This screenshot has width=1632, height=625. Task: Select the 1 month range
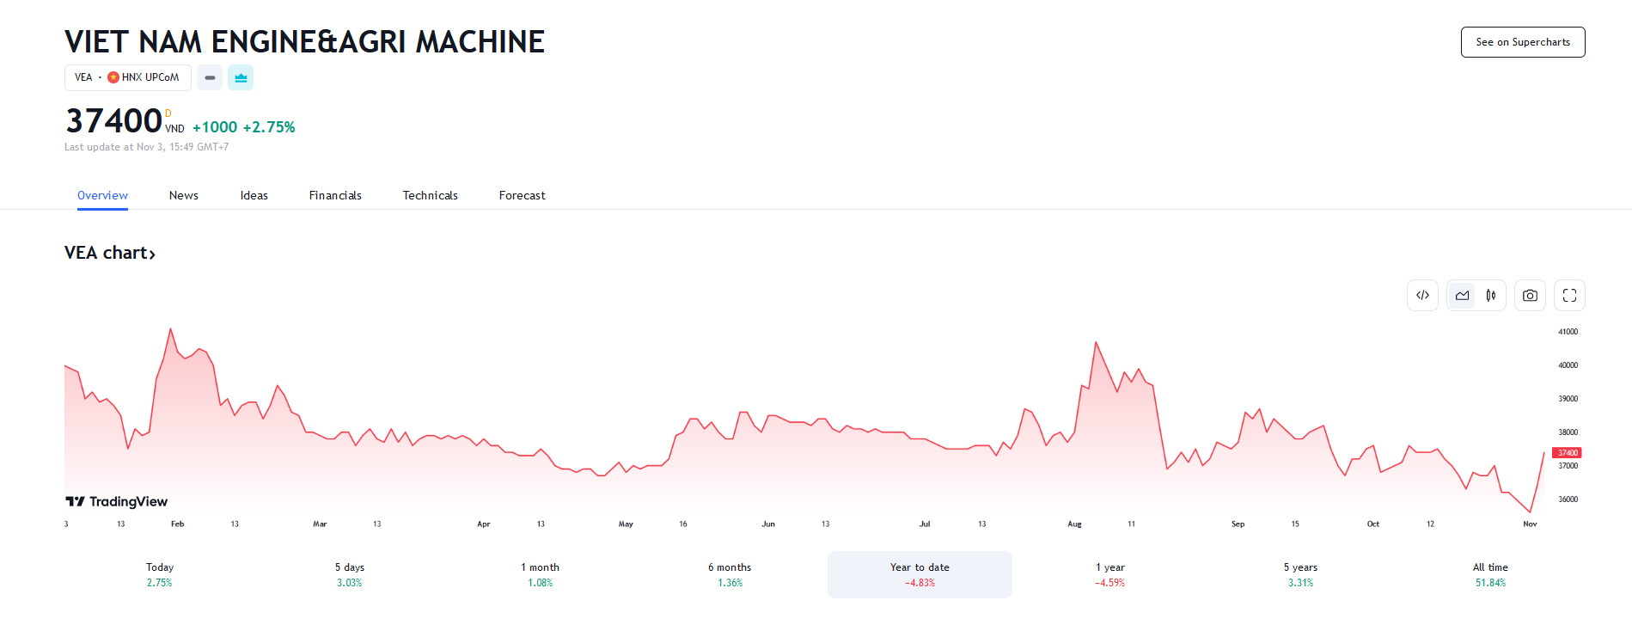[x=540, y=574]
